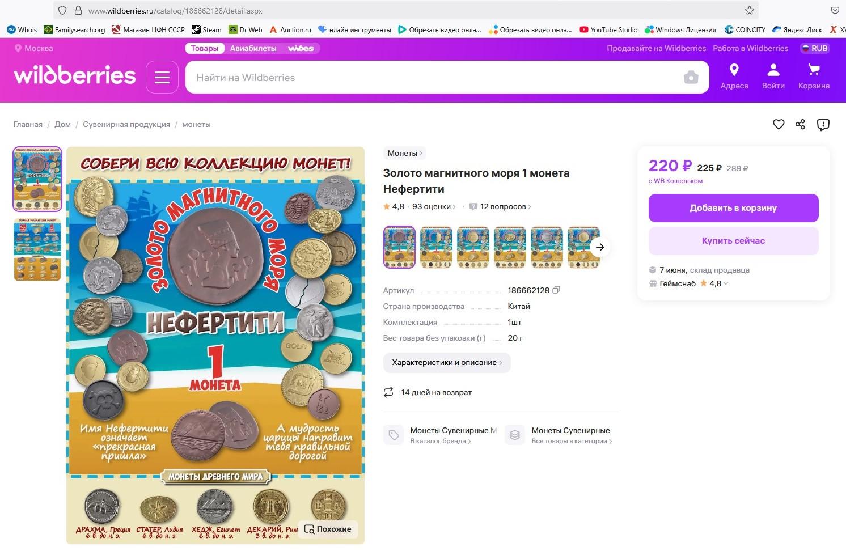Click the Купить сейчас button

coord(733,241)
